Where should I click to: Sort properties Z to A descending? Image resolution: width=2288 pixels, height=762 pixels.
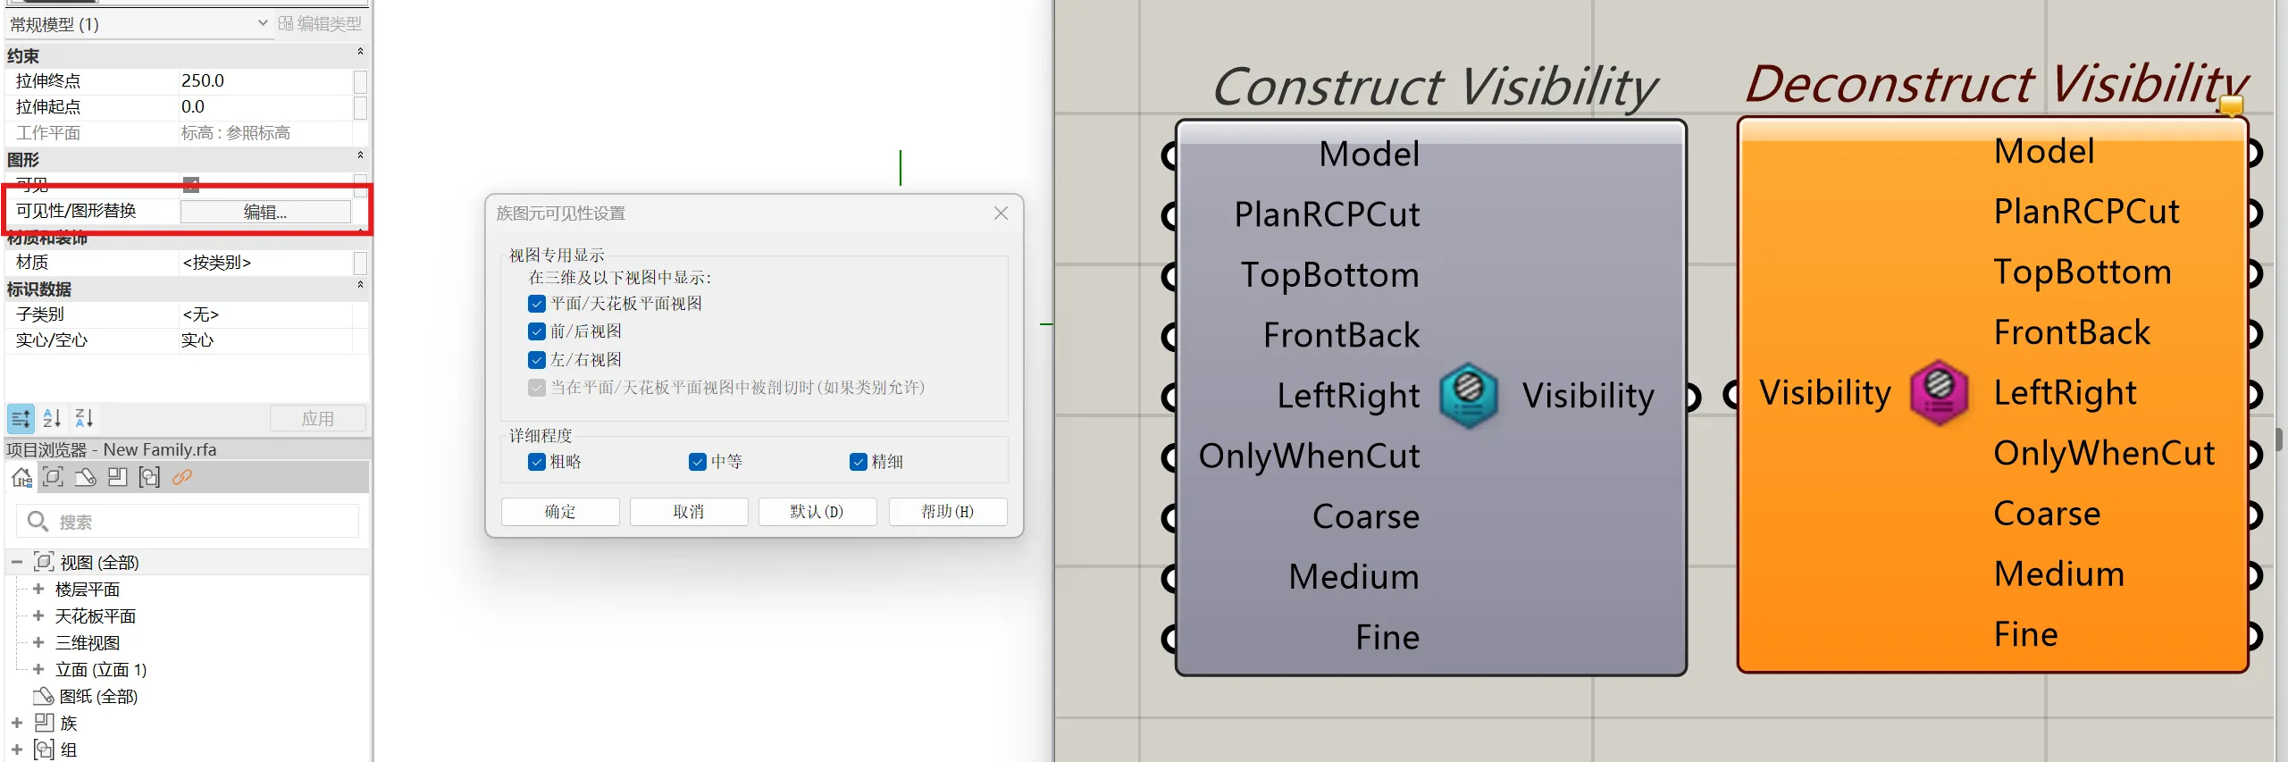pyautogui.click(x=84, y=418)
